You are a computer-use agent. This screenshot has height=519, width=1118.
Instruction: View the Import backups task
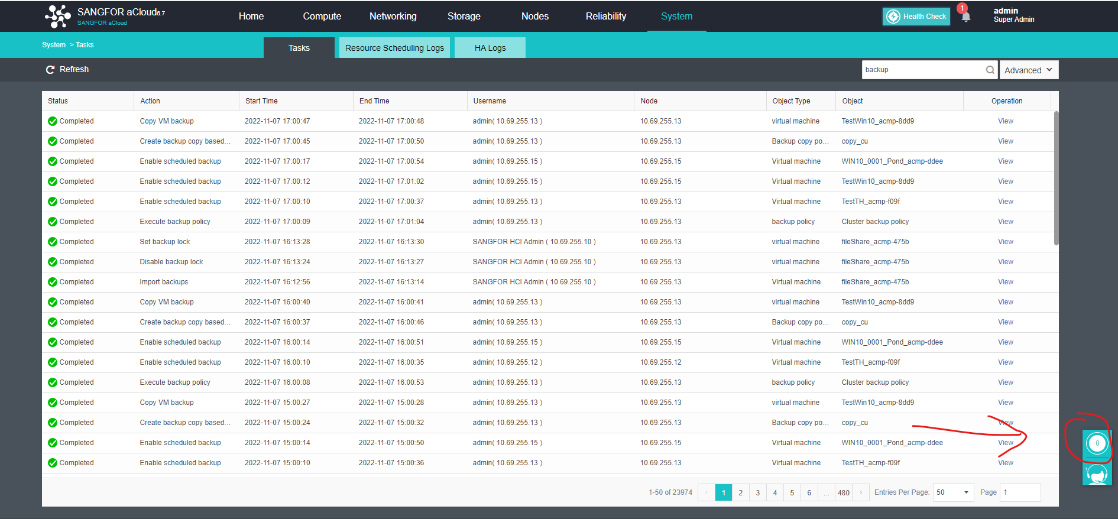[1006, 282]
